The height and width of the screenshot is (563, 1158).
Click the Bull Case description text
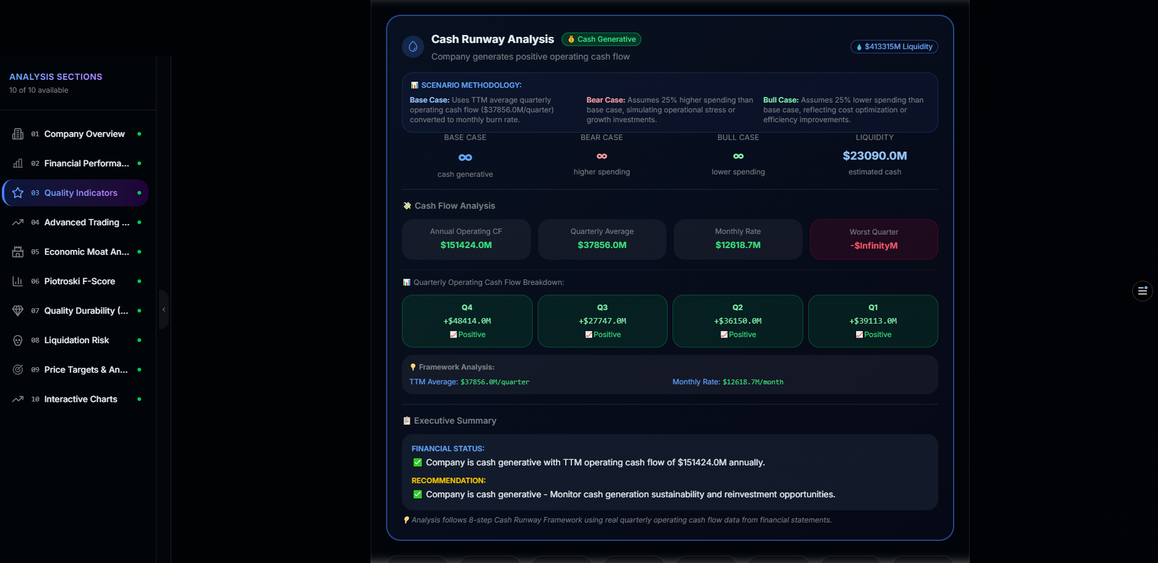(x=844, y=110)
